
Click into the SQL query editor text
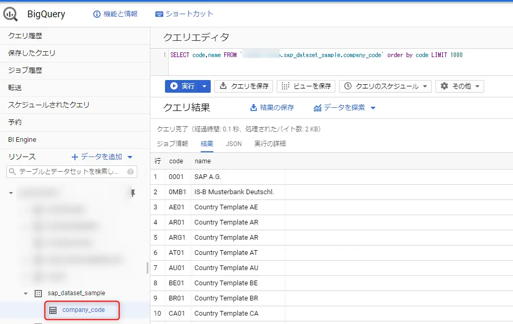[316, 55]
